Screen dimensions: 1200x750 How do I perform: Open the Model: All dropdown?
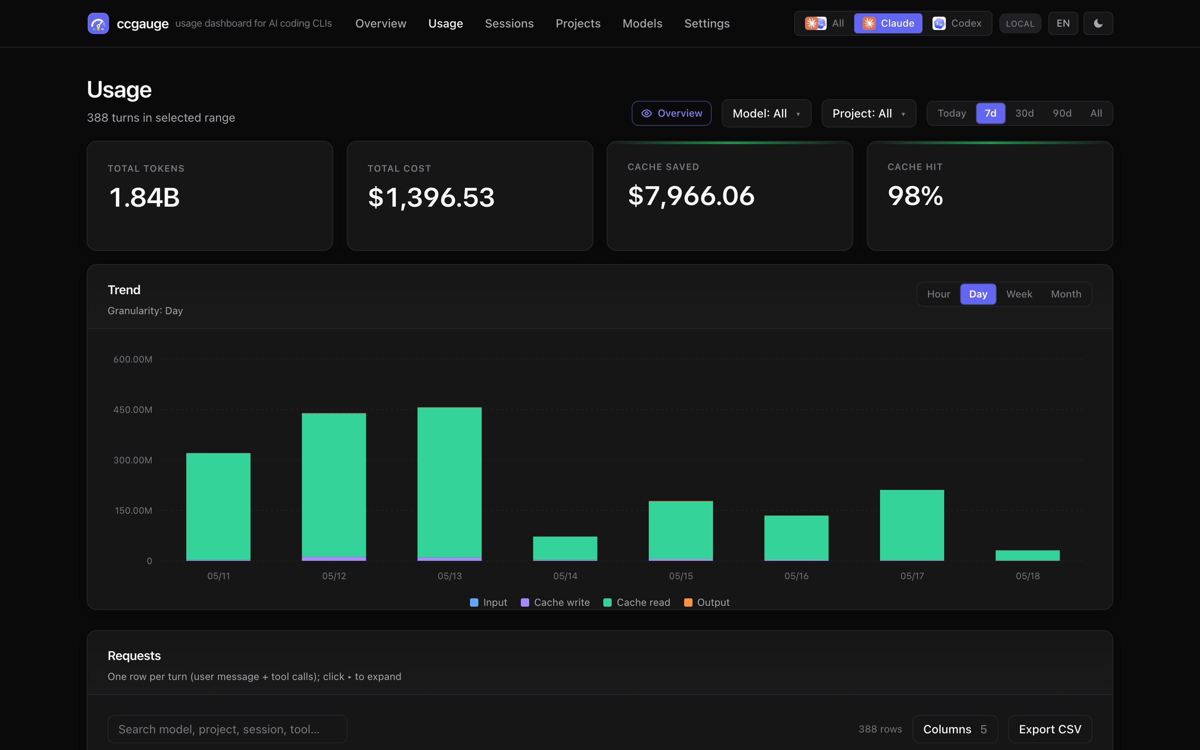tap(766, 114)
